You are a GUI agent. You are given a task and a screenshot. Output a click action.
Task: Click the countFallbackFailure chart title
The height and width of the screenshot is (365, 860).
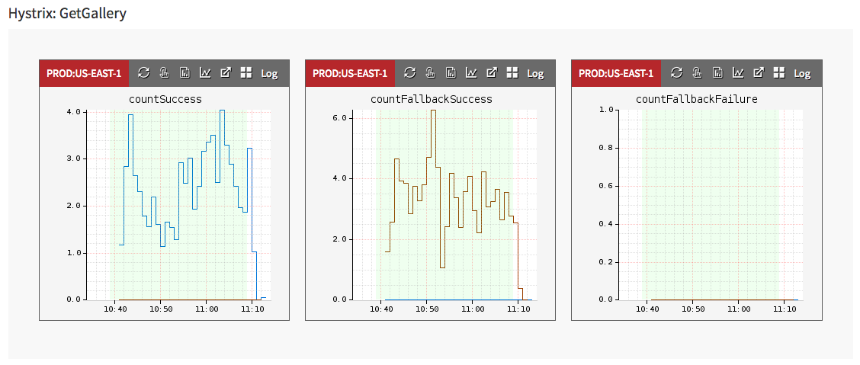coord(697,99)
